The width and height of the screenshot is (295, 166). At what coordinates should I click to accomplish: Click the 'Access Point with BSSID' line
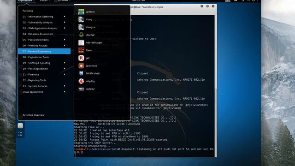tap(121, 140)
